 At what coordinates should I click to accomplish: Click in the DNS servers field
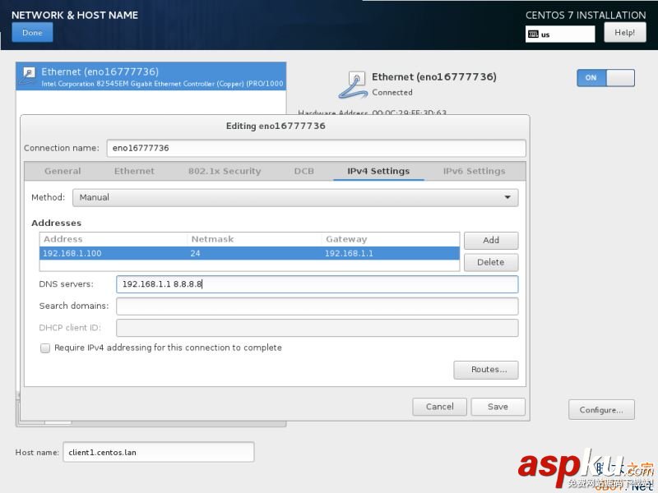tap(317, 284)
